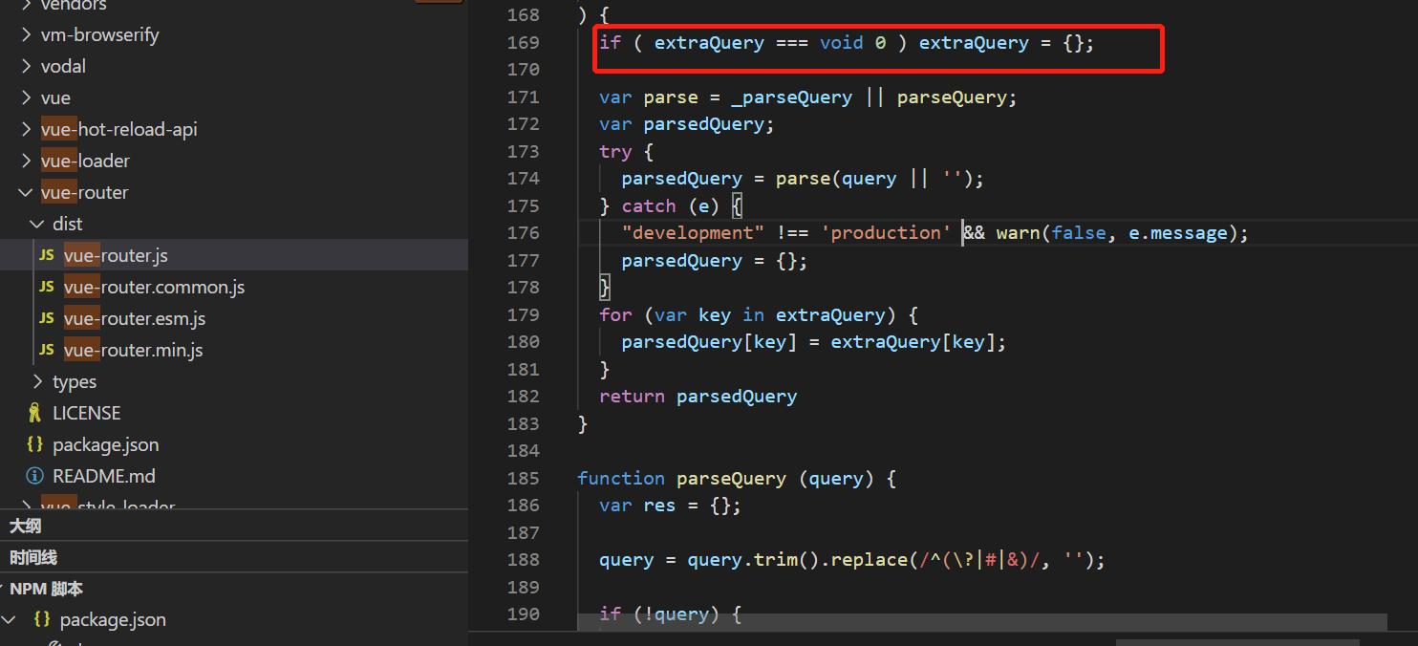This screenshot has height=646, width=1418.
Task: Click the braces icon in NPM scripts
Action: [x=42, y=619]
